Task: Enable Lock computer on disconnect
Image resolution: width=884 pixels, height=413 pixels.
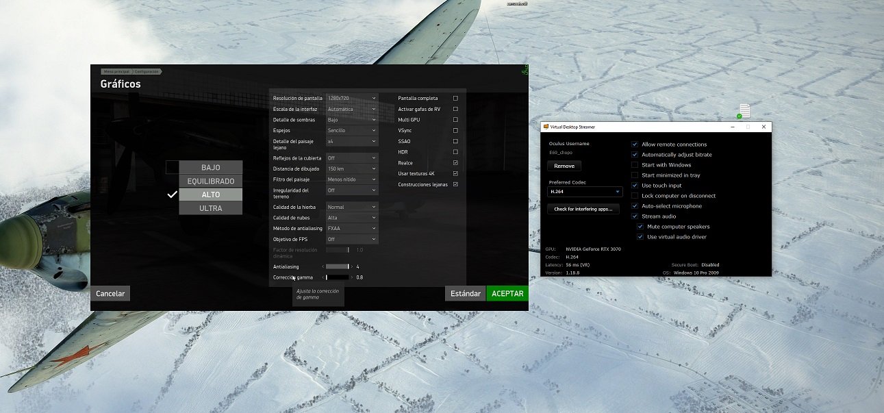Action: (x=635, y=196)
